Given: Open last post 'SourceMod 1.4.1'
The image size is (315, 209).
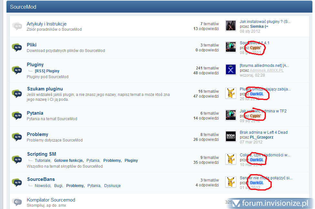Looking at the screenshot, I should (255, 43).
